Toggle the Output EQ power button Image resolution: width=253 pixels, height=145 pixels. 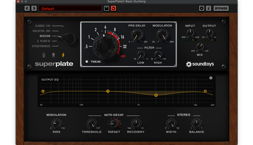(211, 78)
